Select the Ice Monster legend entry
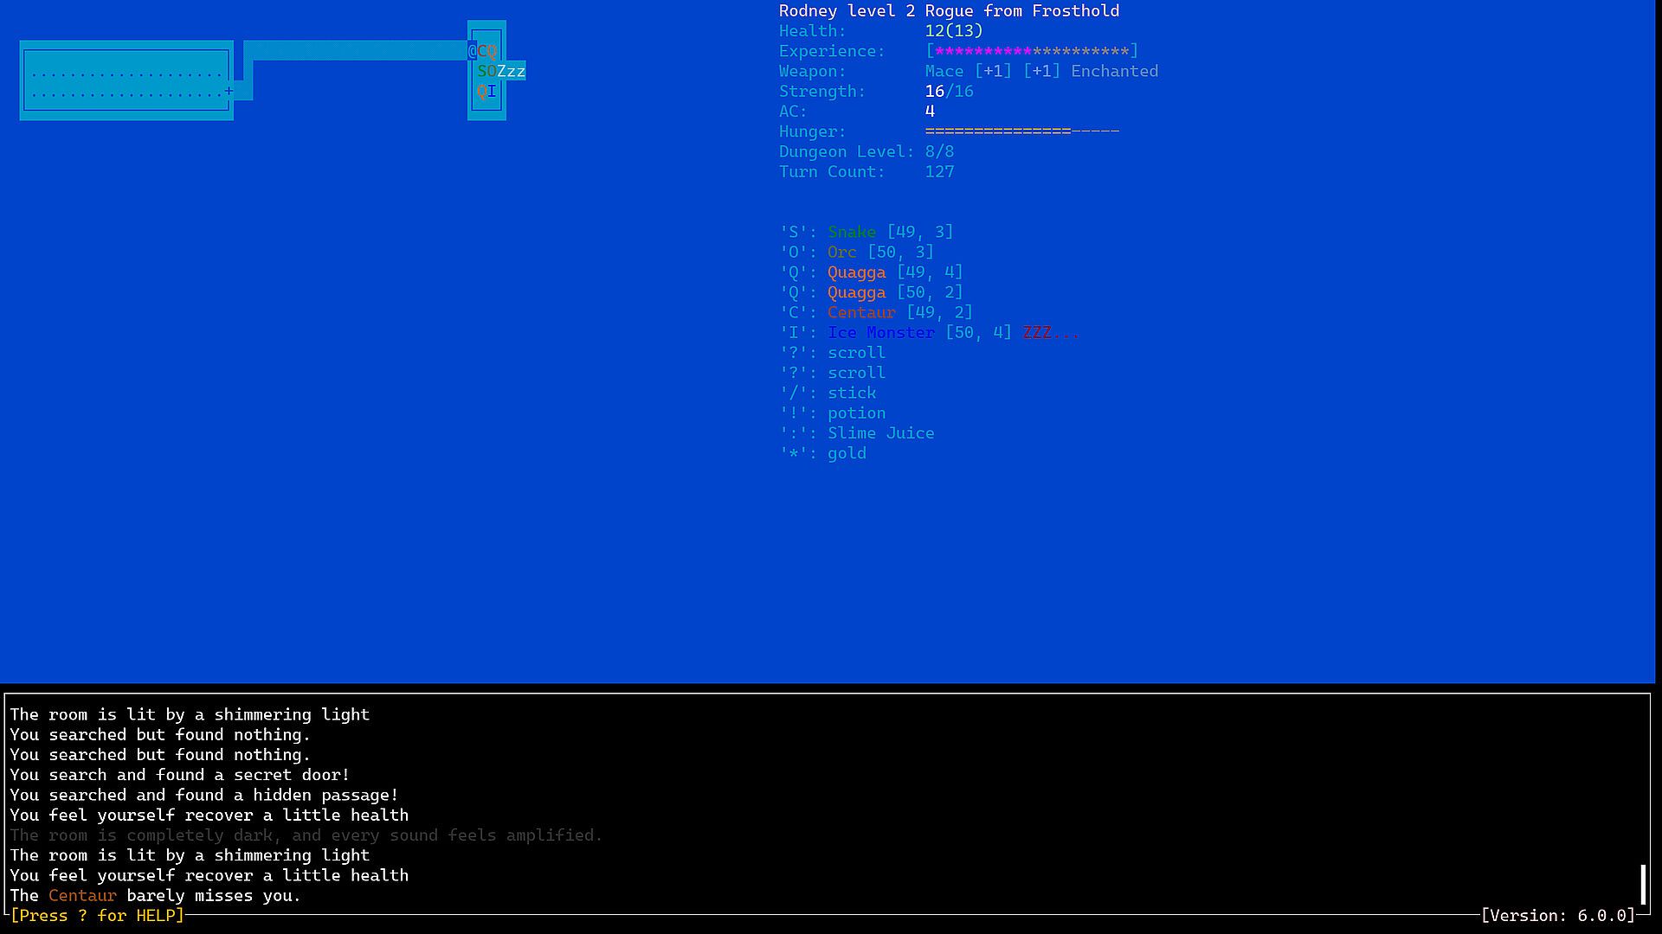Image resolution: width=1662 pixels, height=934 pixels. (880, 333)
